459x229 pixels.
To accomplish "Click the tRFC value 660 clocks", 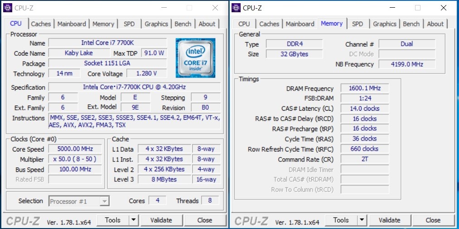I will click(x=365, y=149).
